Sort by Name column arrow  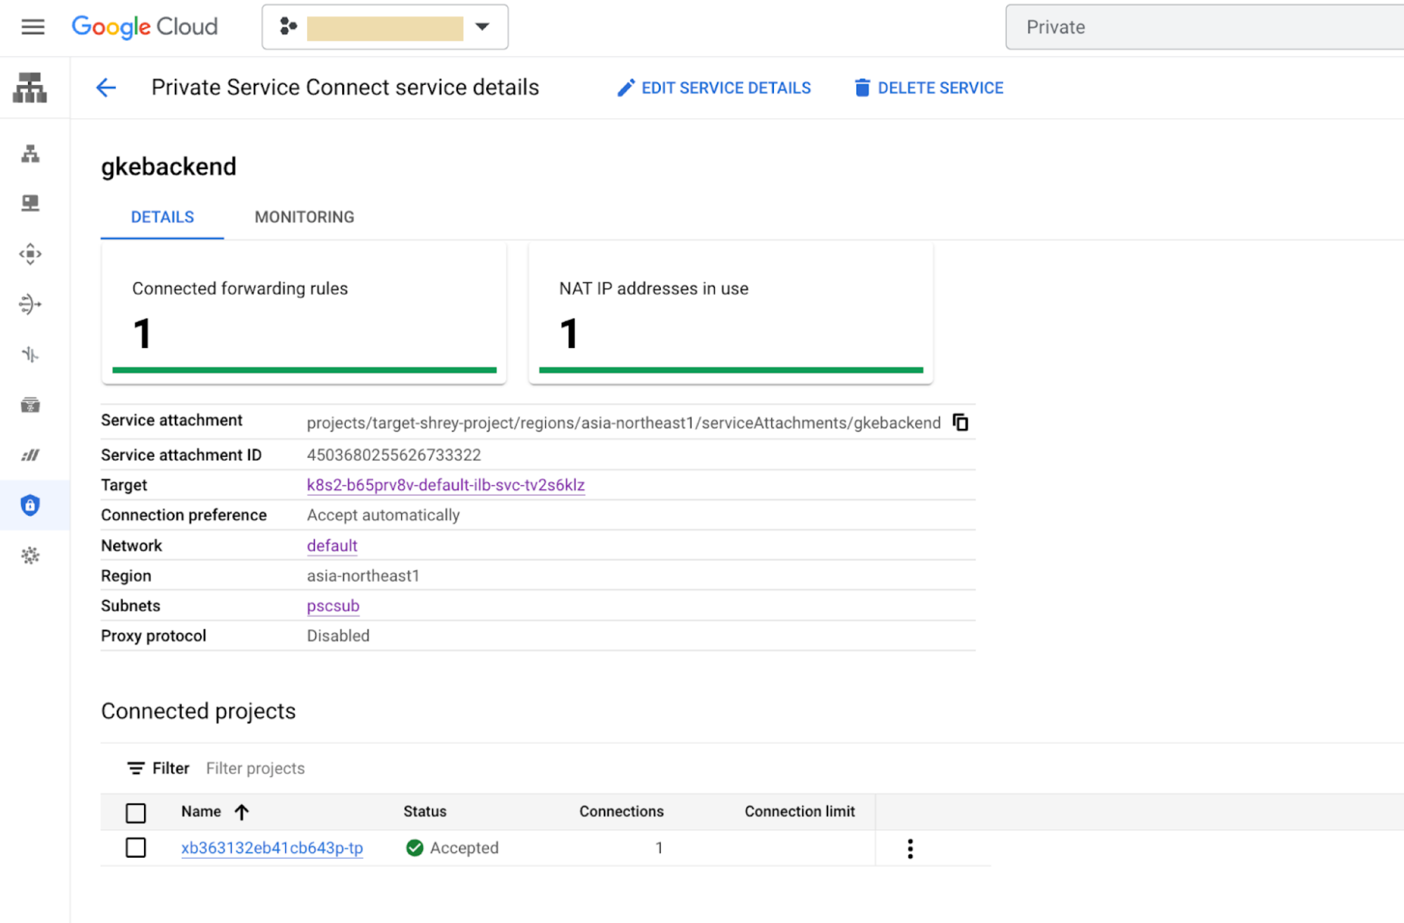click(242, 812)
